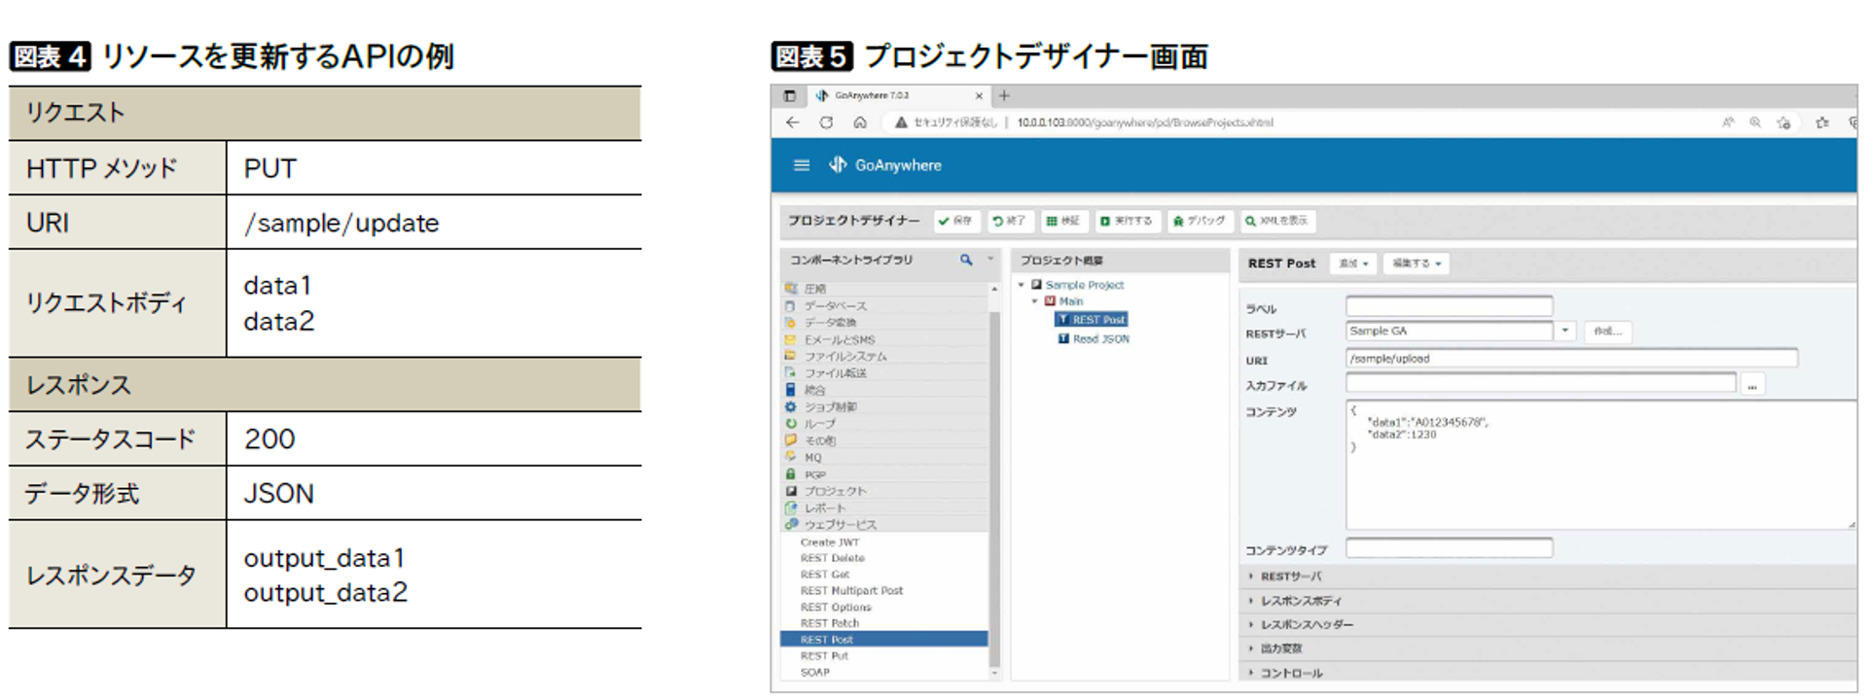Select the REST Post task in project outline
Screen dimensions: 1866x698
coord(1091,320)
